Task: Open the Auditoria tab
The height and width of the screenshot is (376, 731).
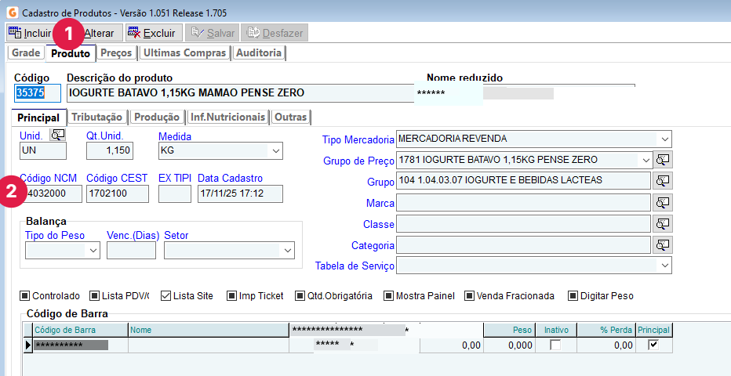Action: tap(259, 52)
